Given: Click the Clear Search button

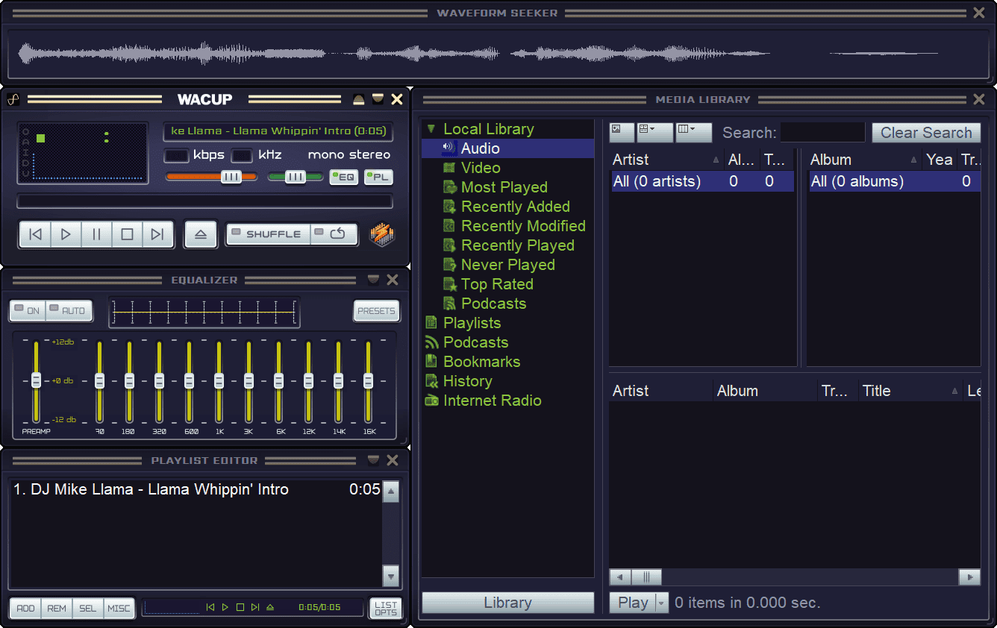Looking at the screenshot, I should pyautogui.click(x=925, y=133).
